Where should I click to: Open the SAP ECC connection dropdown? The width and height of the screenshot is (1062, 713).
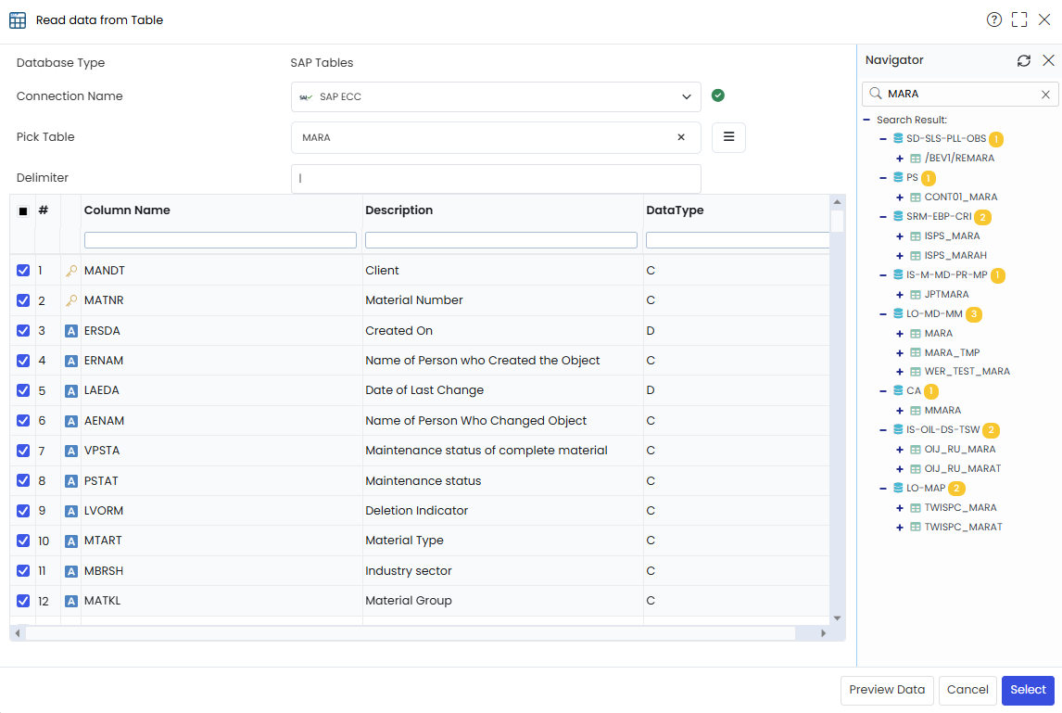pos(496,97)
